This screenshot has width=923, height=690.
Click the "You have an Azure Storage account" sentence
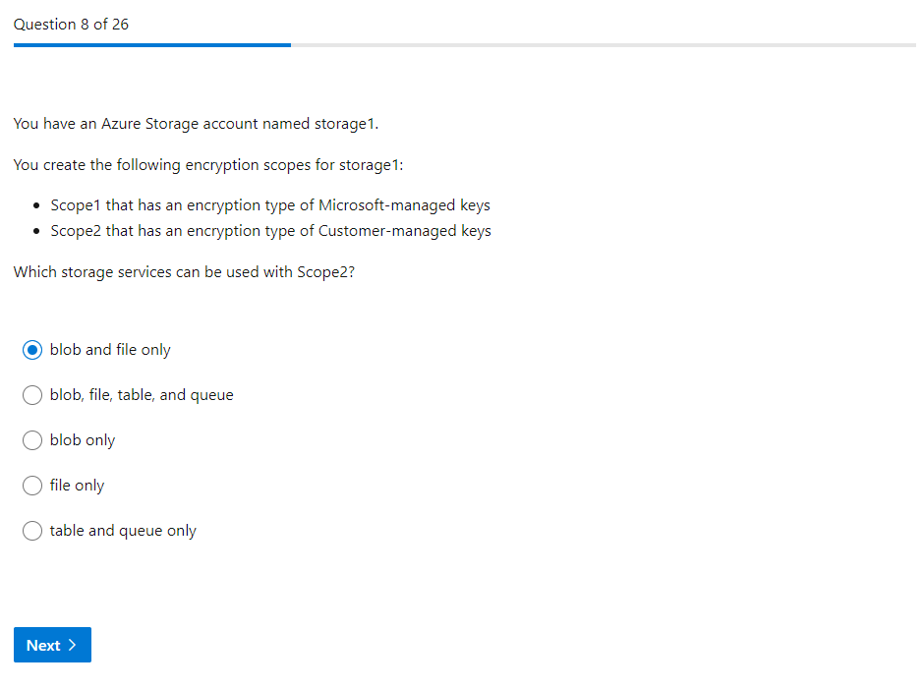click(196, 124)
